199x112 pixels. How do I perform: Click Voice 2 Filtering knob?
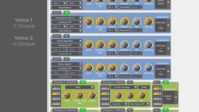pyautogui.click(x=149, y=21)
